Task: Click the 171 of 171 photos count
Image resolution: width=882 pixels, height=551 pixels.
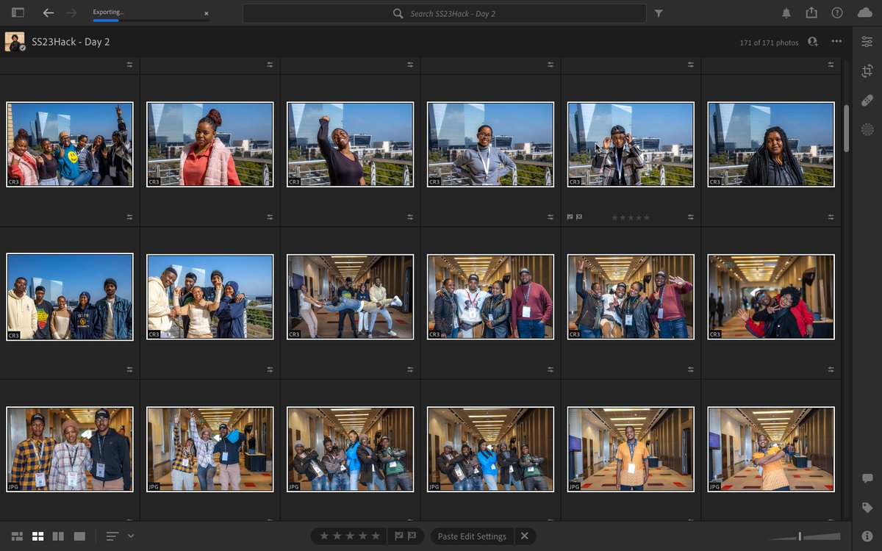Action: tap(769, 43)
